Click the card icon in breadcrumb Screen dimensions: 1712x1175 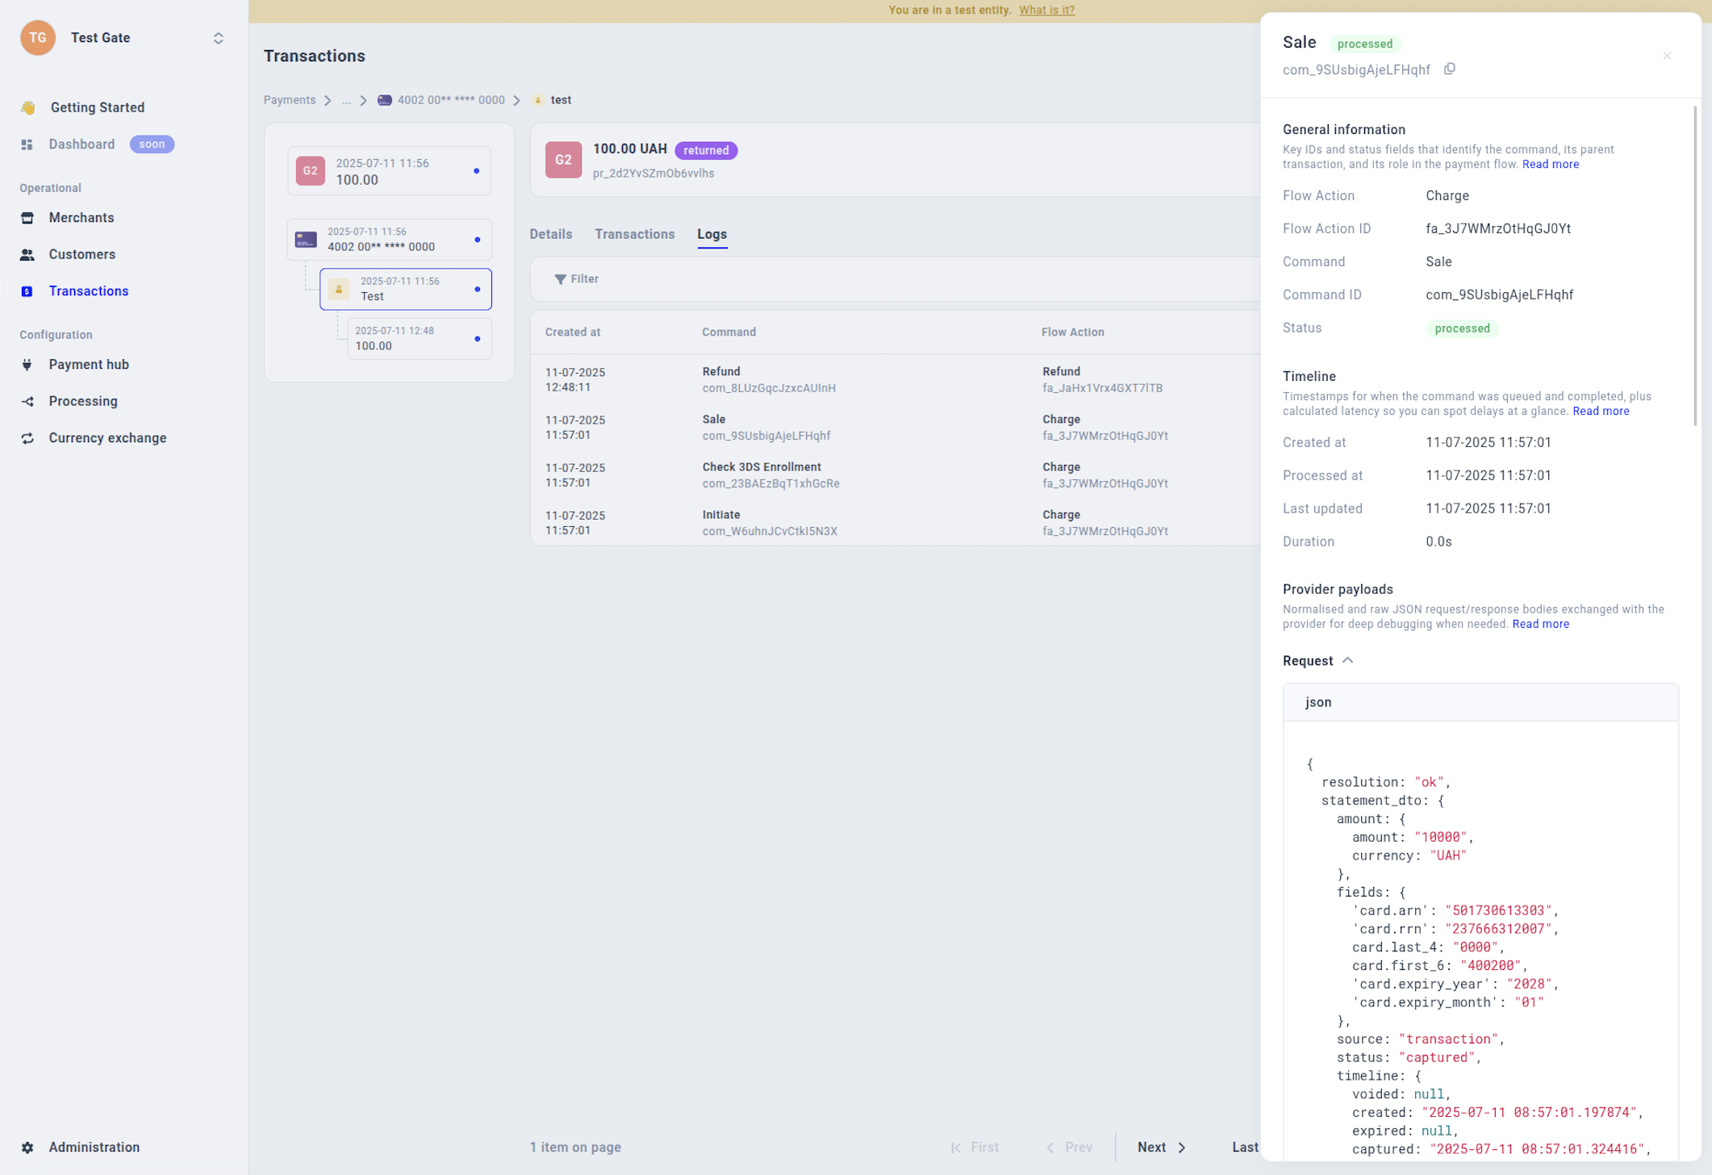click(x=385, y=100)
